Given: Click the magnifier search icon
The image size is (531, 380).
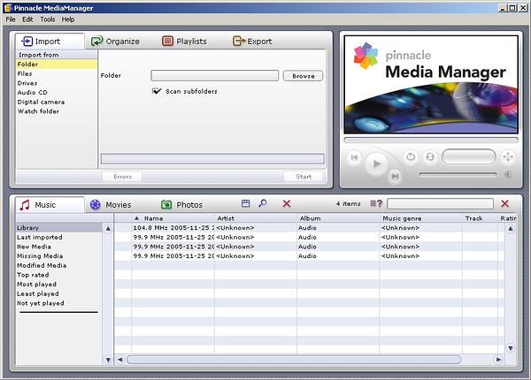Looking at the screenshot, I should [263, 203].
